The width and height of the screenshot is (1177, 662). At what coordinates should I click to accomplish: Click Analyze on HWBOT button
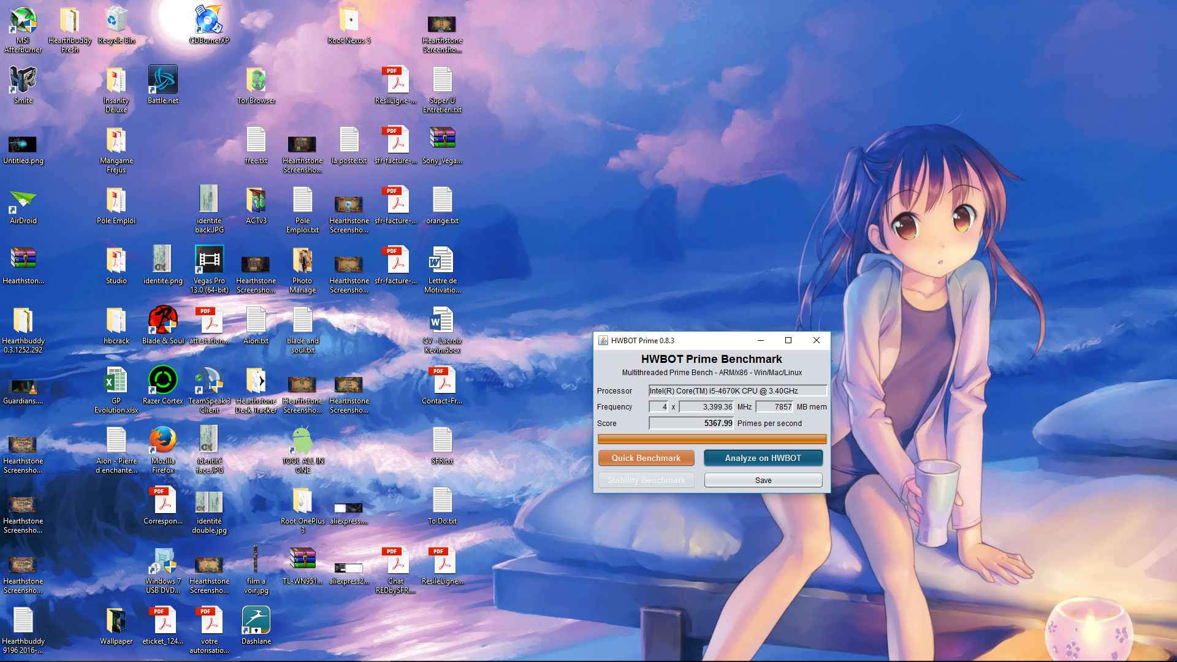pos(763,458)
